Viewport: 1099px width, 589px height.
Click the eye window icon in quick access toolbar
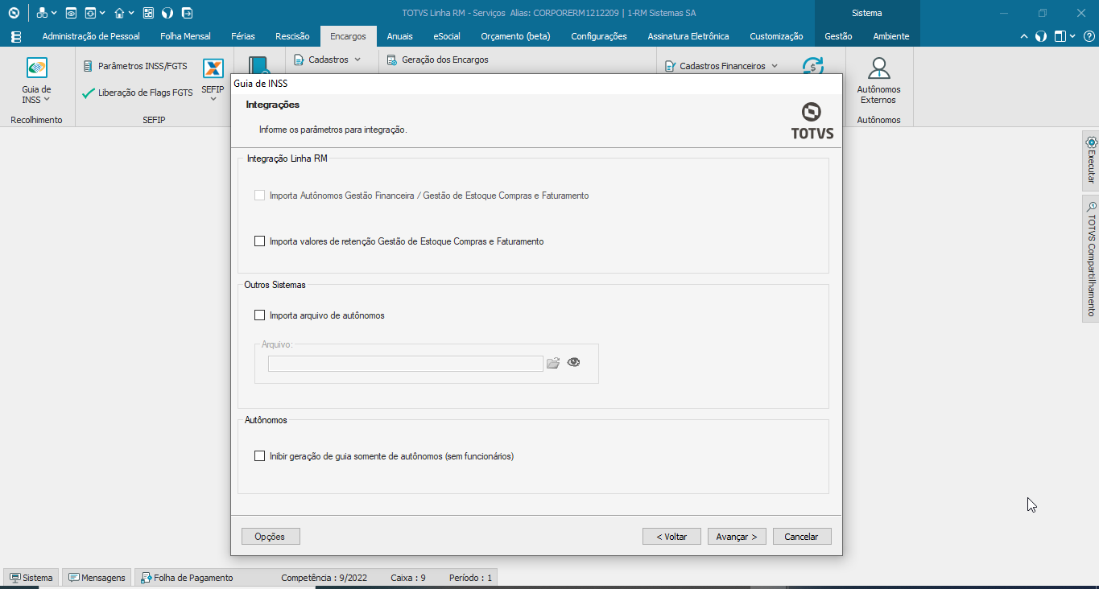pos(71,13)
